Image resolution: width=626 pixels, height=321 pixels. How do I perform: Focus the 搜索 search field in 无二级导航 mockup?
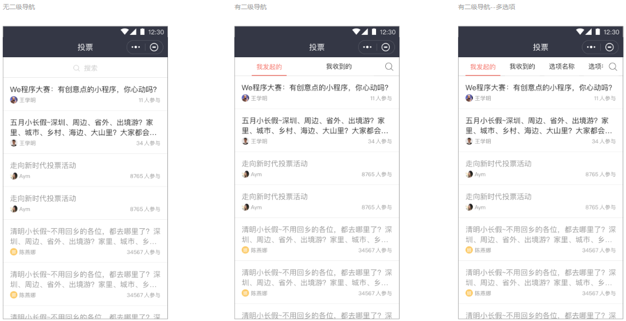85,68
